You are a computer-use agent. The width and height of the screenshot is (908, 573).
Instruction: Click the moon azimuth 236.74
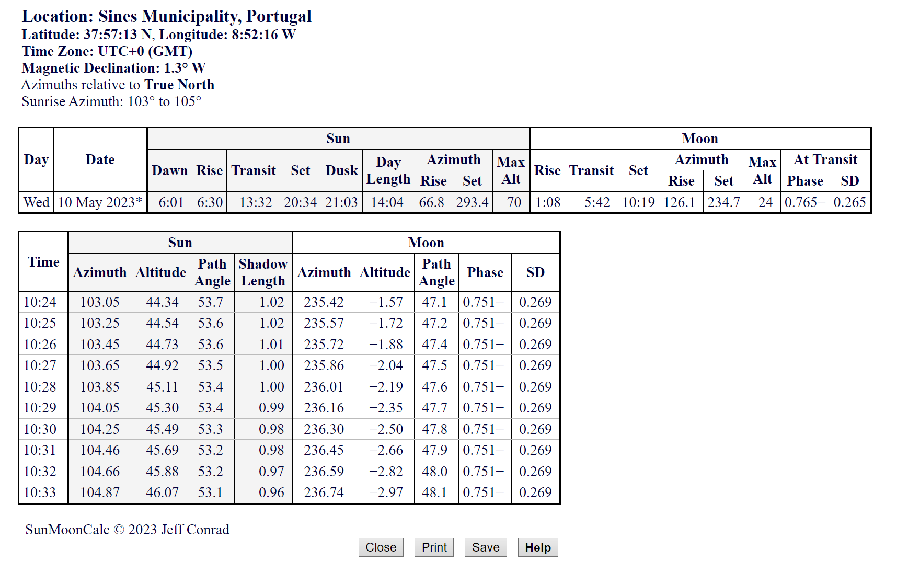tap(324, 492)
